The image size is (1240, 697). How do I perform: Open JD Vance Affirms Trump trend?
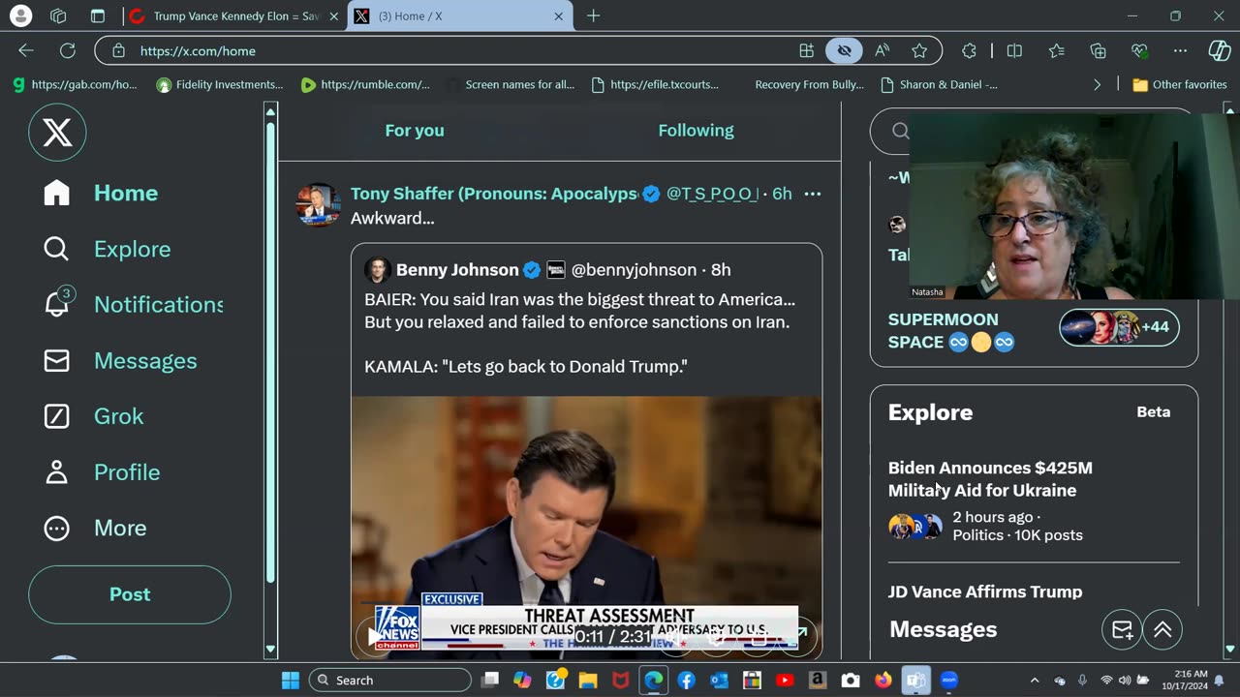985,591
